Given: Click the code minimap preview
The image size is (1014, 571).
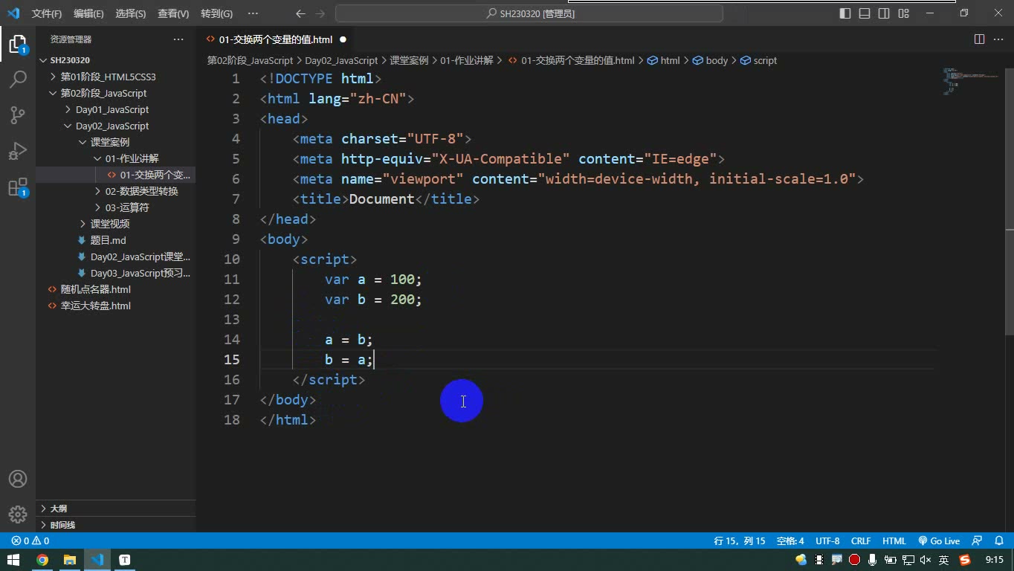Looking at the screenshot, I should [x=970, y=82].
